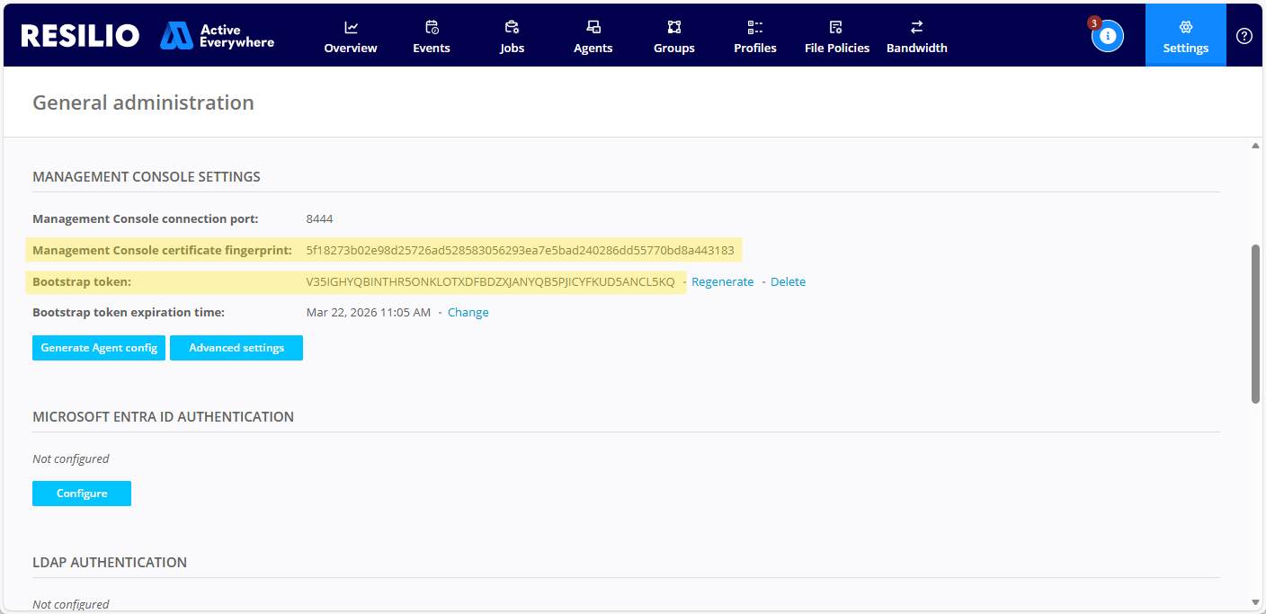Click the help question mark icon
1266x614 pixels.
coord(1244,36)
